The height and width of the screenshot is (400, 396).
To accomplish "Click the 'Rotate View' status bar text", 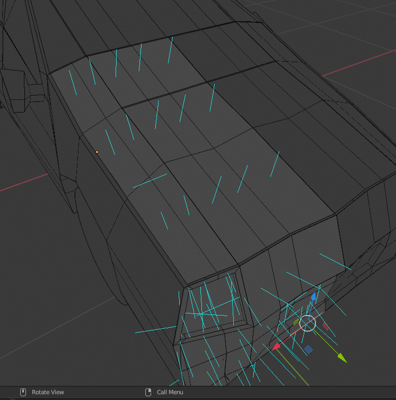I will [x=48, y=392].
